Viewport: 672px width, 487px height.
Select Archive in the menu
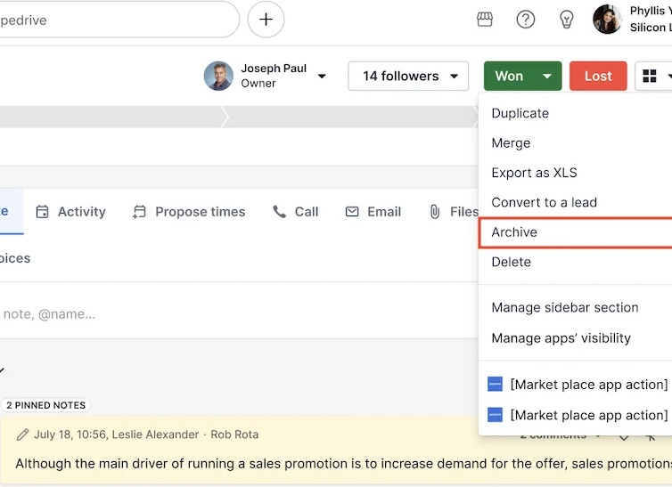pos(575,232)
